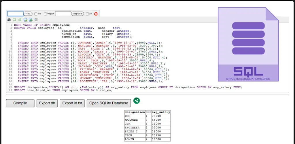Click the INSERT line for 'ADAMS'
Viewport: 295px width, 144px height.
(x=92, y=73)
